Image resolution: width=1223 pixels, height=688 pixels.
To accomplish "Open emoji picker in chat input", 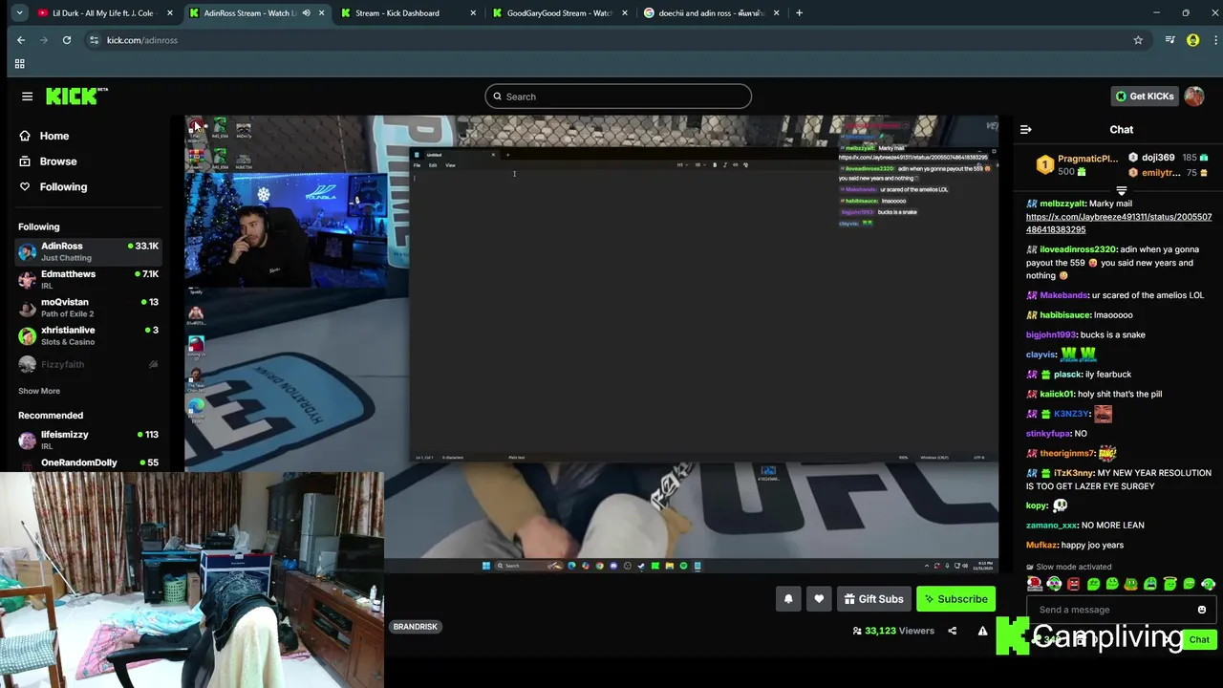I will (1202, 610).
